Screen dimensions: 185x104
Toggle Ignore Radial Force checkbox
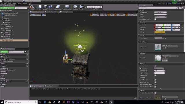coord(155,82)
